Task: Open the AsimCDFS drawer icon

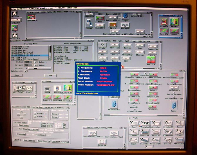Action: 100,25
